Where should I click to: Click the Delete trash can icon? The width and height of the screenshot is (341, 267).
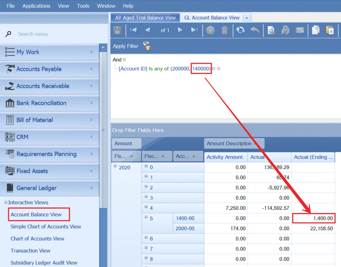pyautogui.click(x=225, y=30)
